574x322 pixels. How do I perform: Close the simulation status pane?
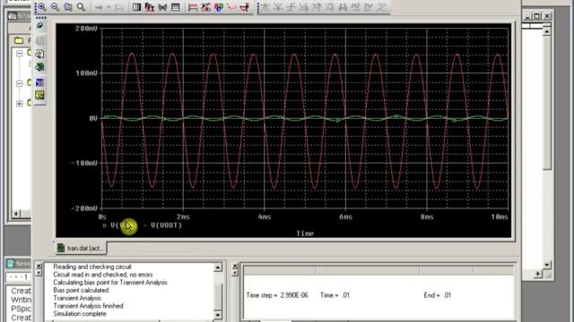pos(235,267)
